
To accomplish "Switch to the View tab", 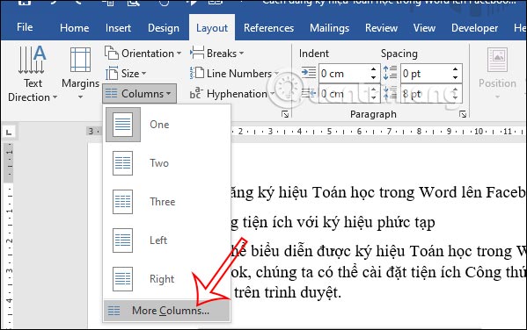I will [424, 28].
